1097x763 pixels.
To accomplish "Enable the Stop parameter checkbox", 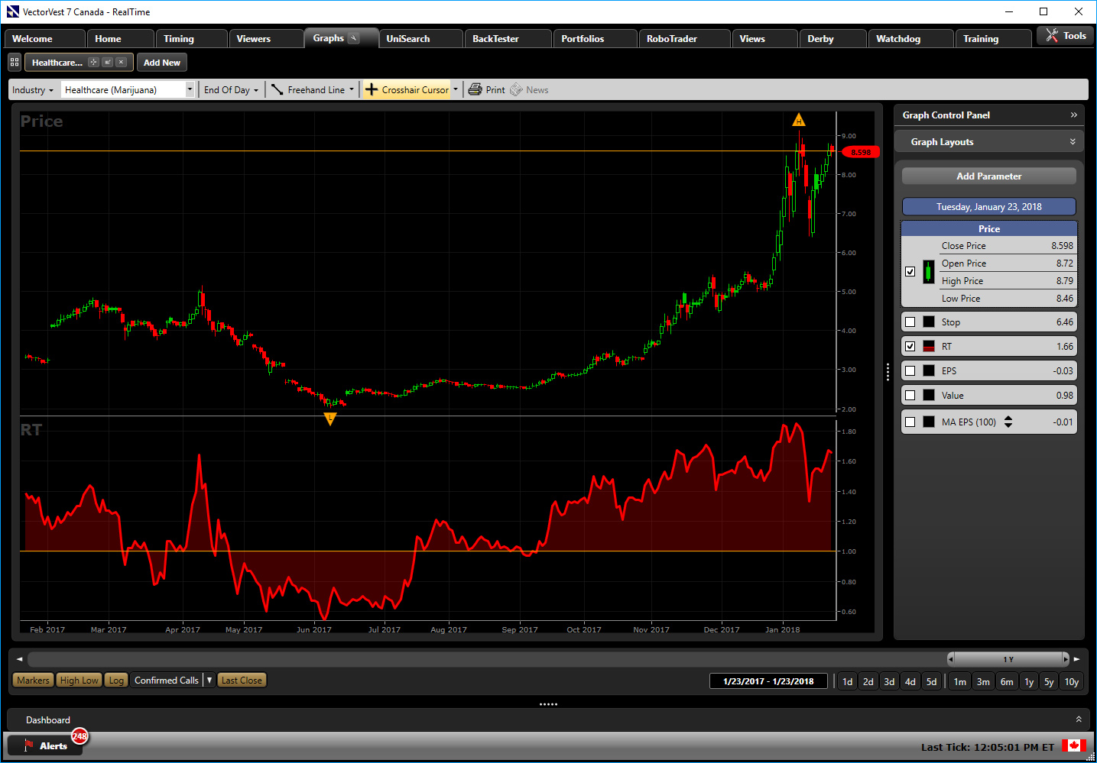I will coord(910,322).
